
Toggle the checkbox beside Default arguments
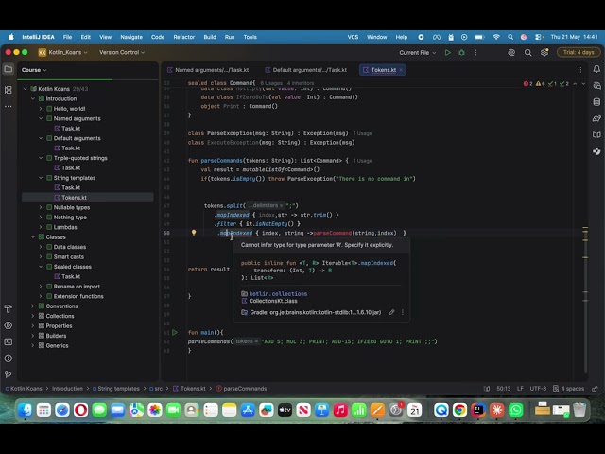tap(49, 138)
